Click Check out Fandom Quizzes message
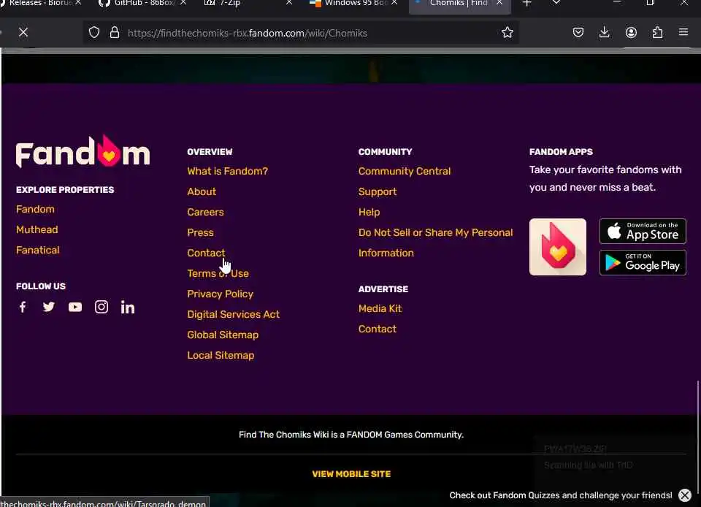This screenshot has height=507, width=701. click(561, 495)
